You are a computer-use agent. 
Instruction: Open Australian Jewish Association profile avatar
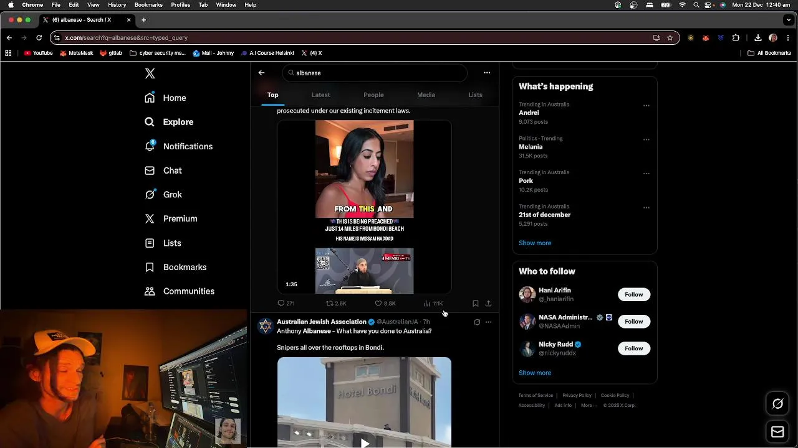(x=266, y=326)
